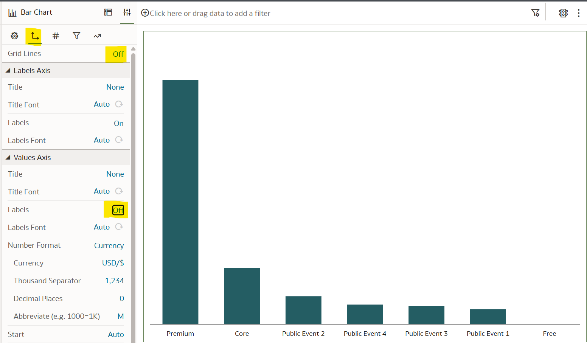Reset Labels Axis Labels Font icon

(119, 140)
